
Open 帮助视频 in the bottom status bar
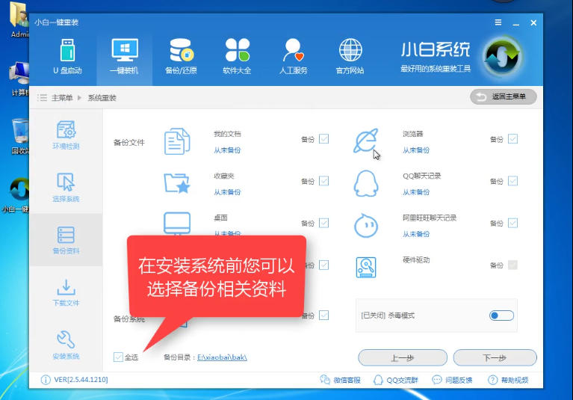coord(509,380)
